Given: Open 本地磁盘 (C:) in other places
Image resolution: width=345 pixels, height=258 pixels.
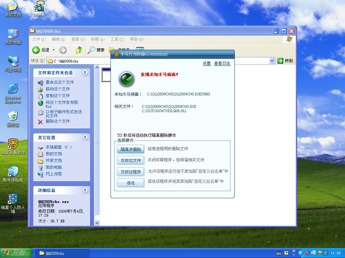Looking at the screenshot, I should tap(59, 147).
